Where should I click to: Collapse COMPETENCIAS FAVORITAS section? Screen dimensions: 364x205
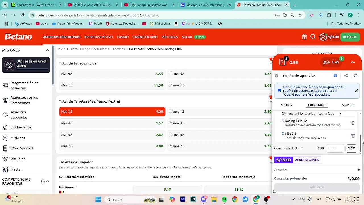coord(47,181)
